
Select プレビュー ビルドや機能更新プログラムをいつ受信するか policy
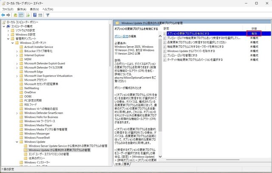(x=204, y=38)
